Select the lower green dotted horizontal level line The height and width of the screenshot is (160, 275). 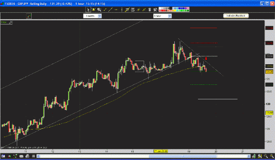204,85
